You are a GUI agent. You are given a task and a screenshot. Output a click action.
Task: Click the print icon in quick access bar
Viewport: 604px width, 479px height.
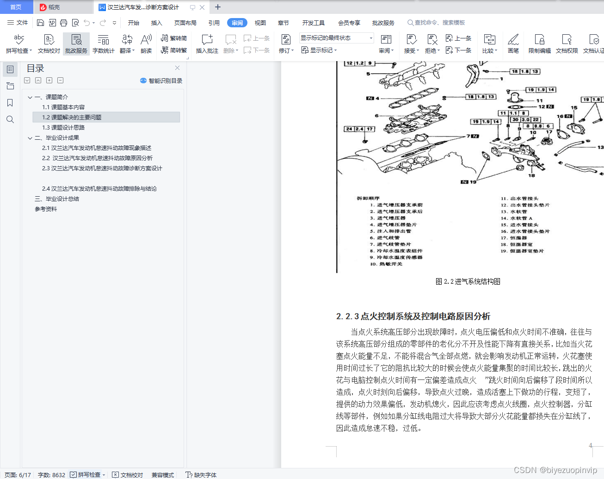(x=63, y=23)
